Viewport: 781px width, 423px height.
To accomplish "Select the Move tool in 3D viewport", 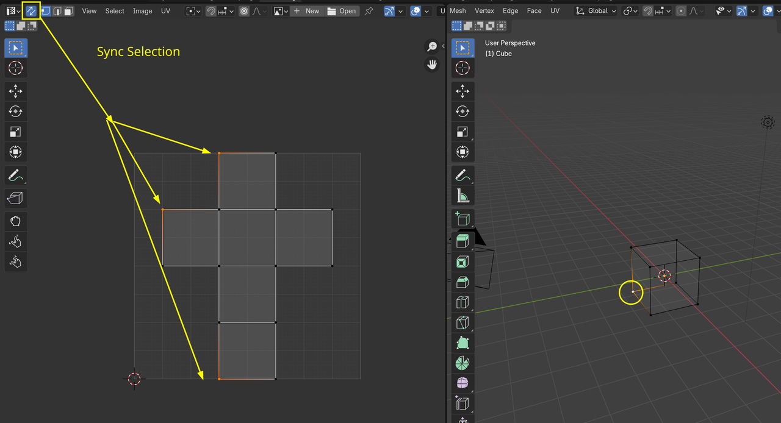I will pyautogui.click(x=462, y=91).
